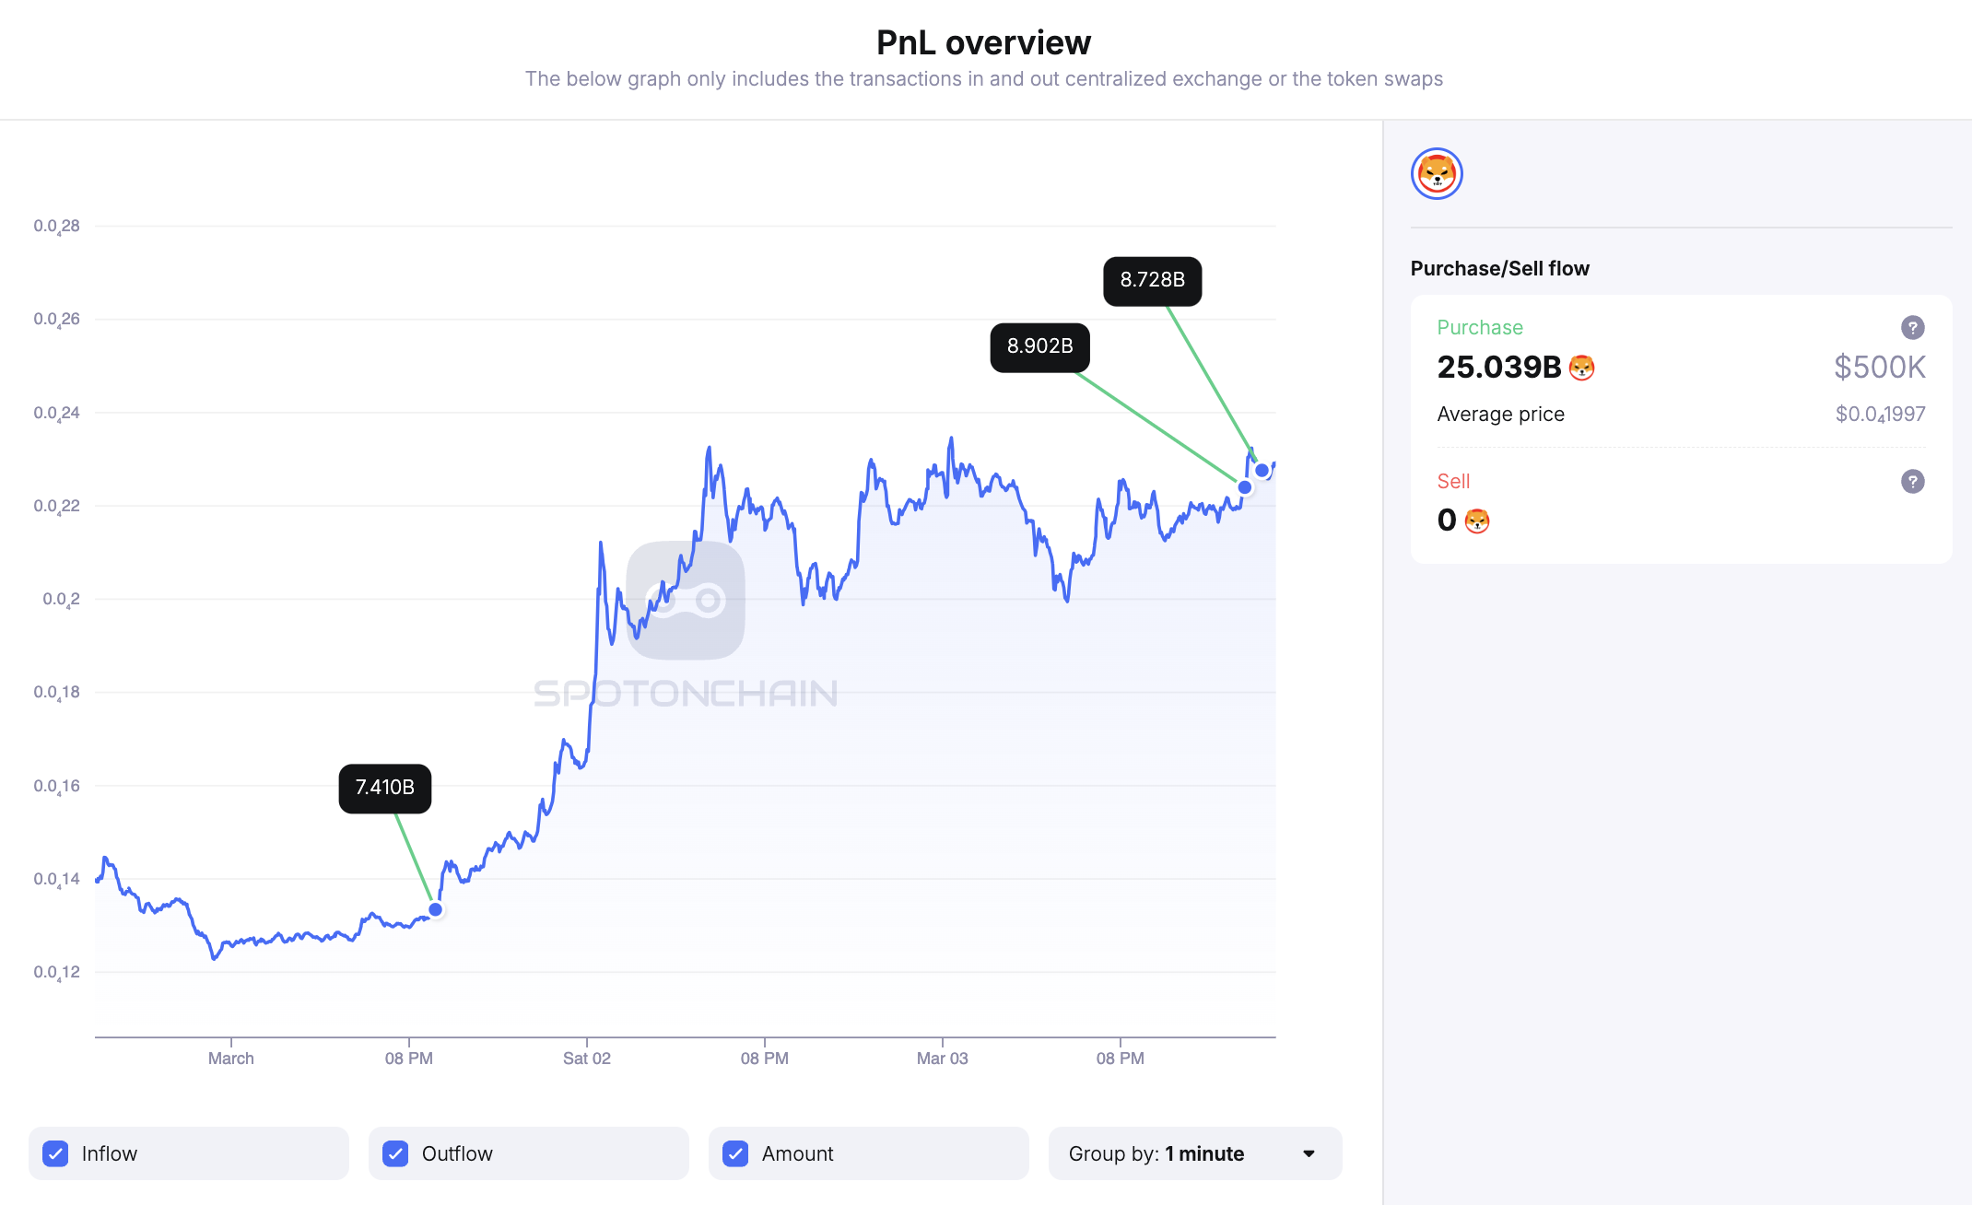
Task: Click the 7.410B chart annotation label
Action: click(383, 788)
